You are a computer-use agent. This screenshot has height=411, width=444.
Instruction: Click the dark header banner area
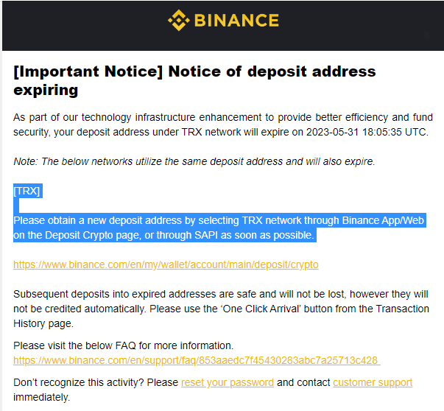click(223, 26)
